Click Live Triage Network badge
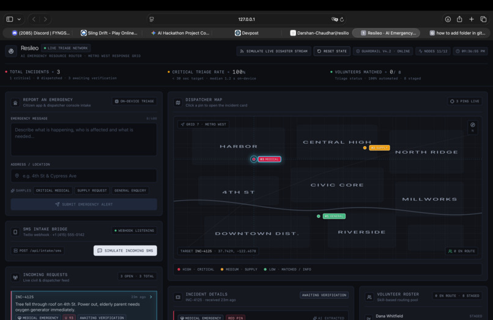This screenshot has height=320, width=493. 66,48
